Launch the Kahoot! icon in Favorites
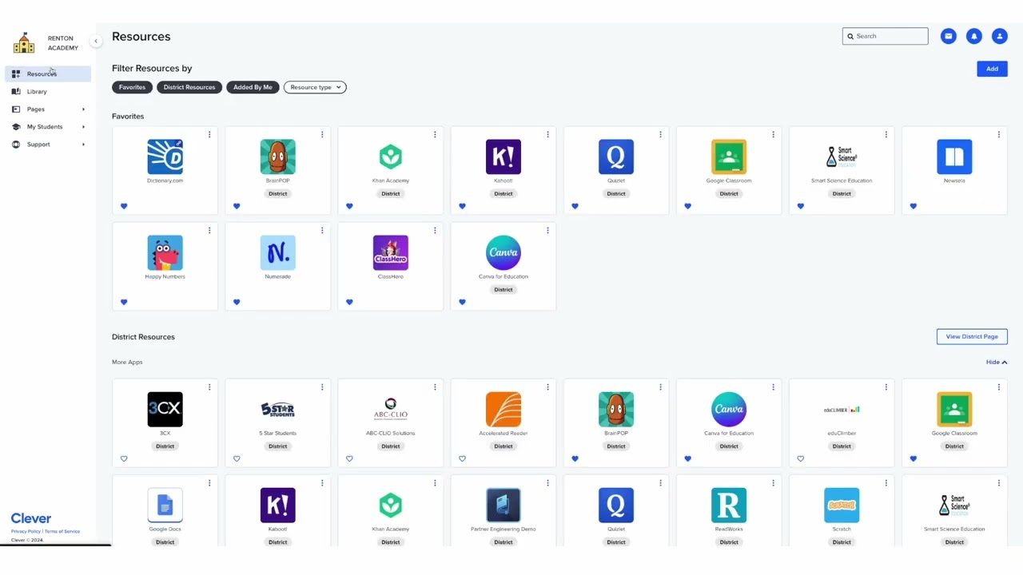The width and height of the screenshot is (1023, 575). (503, 157)
